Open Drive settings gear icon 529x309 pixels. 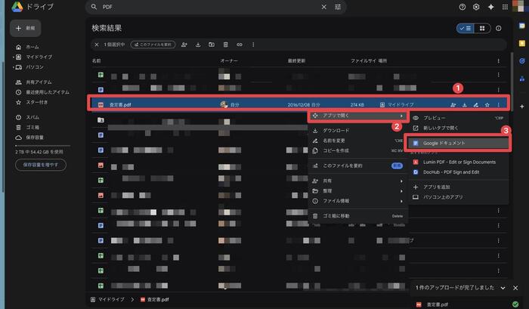[x=476, y=7]
